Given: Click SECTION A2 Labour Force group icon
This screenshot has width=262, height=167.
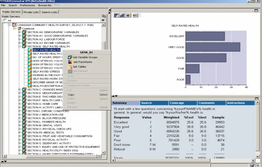Looking at the screenshot, I should (x=24, y=39).
